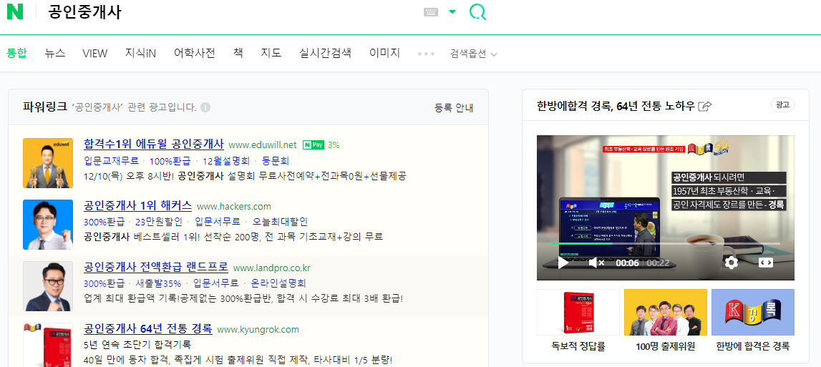This screenshot has width=821, height=367.
Task: Click the 한방에 합격은 경록 thumbnail
Action: 752,312
